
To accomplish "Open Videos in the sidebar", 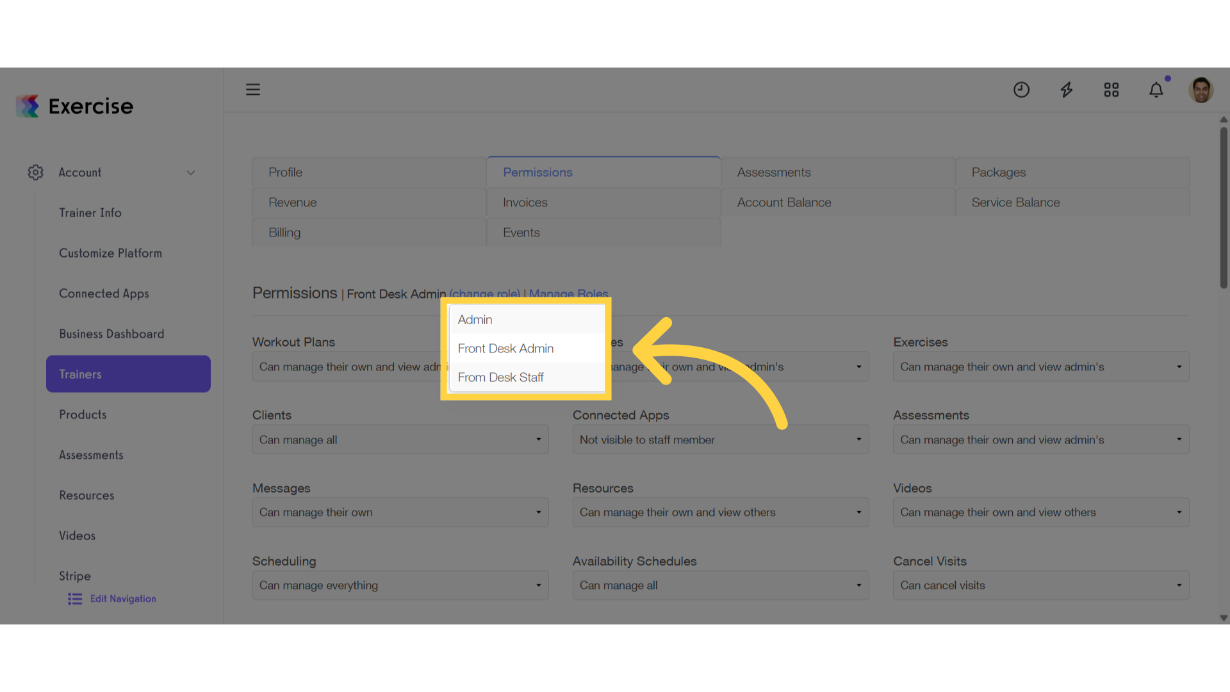I will click(x=77, y=536).
